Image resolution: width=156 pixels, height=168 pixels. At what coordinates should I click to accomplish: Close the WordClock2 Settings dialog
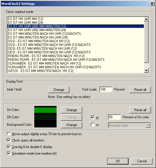click(x=152, y=3)
